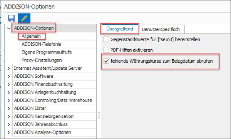Expand ADDISON Analyse-Optionen node
Image resolution: width=231 pixels, height=139 pixels.
coord(9,132)
